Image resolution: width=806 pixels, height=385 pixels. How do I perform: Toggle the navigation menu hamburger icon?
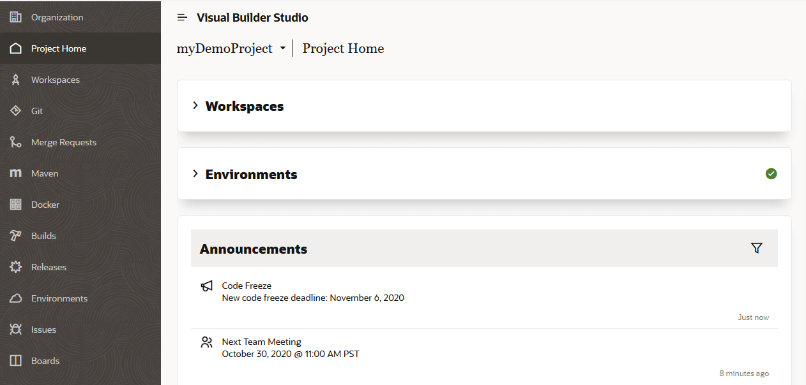click(x=183, y=18)
